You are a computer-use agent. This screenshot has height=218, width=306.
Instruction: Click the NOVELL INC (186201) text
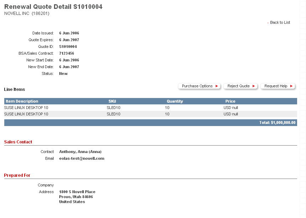(x=27, y=13)
